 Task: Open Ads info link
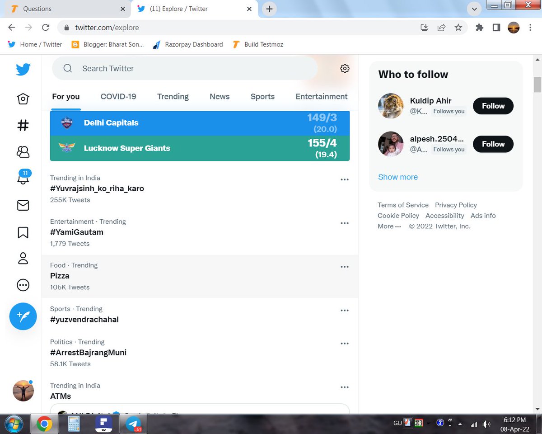coord(483,216)
